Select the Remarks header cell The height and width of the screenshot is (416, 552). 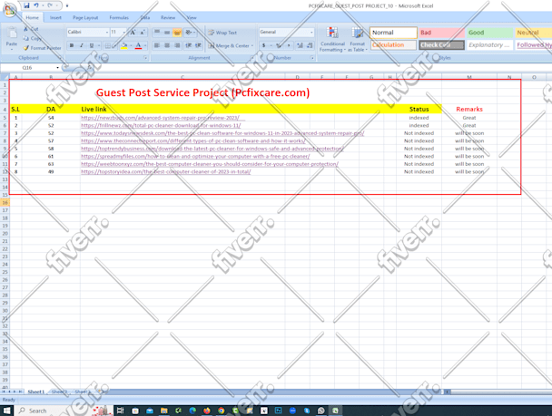[469, 110]
